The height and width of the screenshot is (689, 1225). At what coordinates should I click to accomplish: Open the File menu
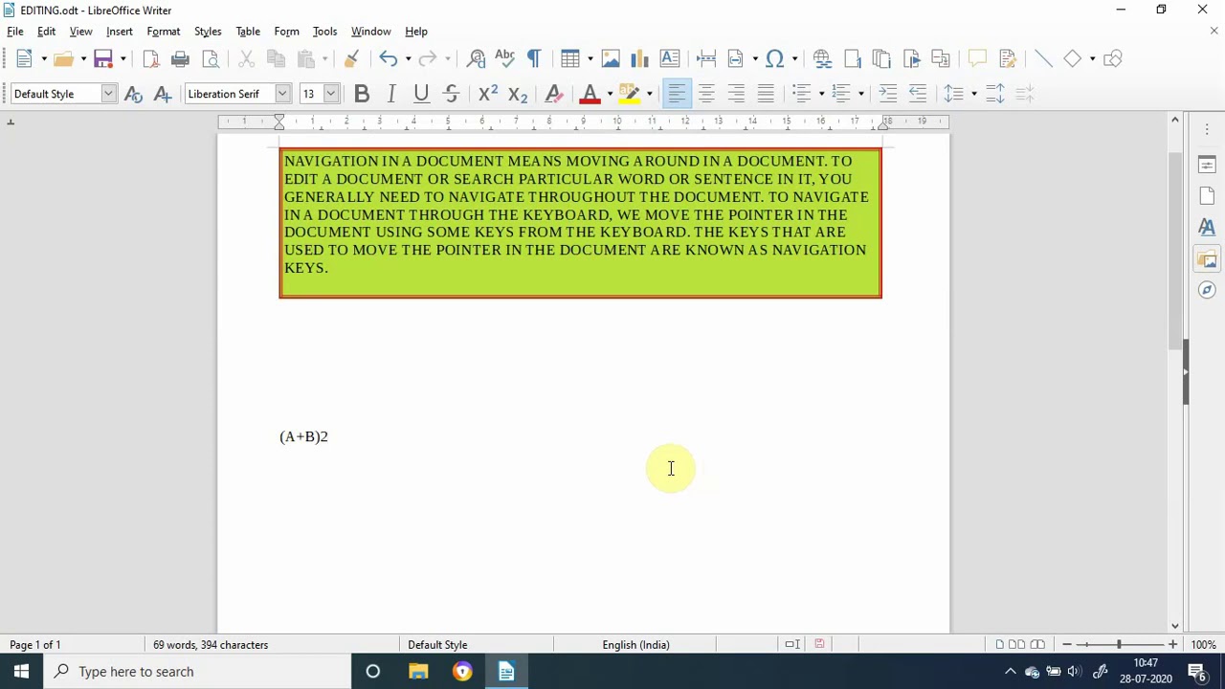click(x=15, y=32)
